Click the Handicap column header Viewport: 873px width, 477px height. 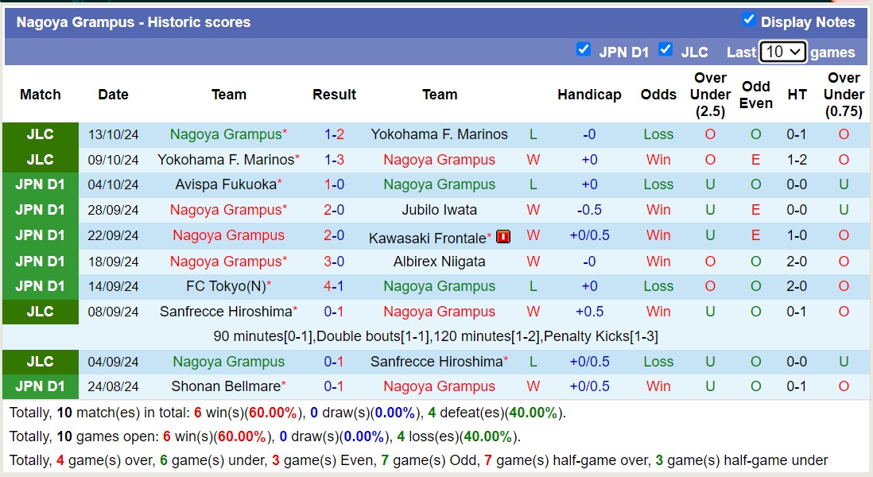click(x=589, y=94)
